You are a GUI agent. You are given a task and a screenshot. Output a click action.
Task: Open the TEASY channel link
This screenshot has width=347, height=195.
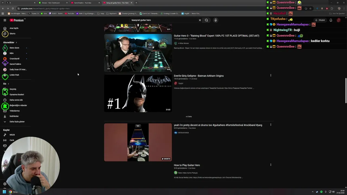click(181, 83)
